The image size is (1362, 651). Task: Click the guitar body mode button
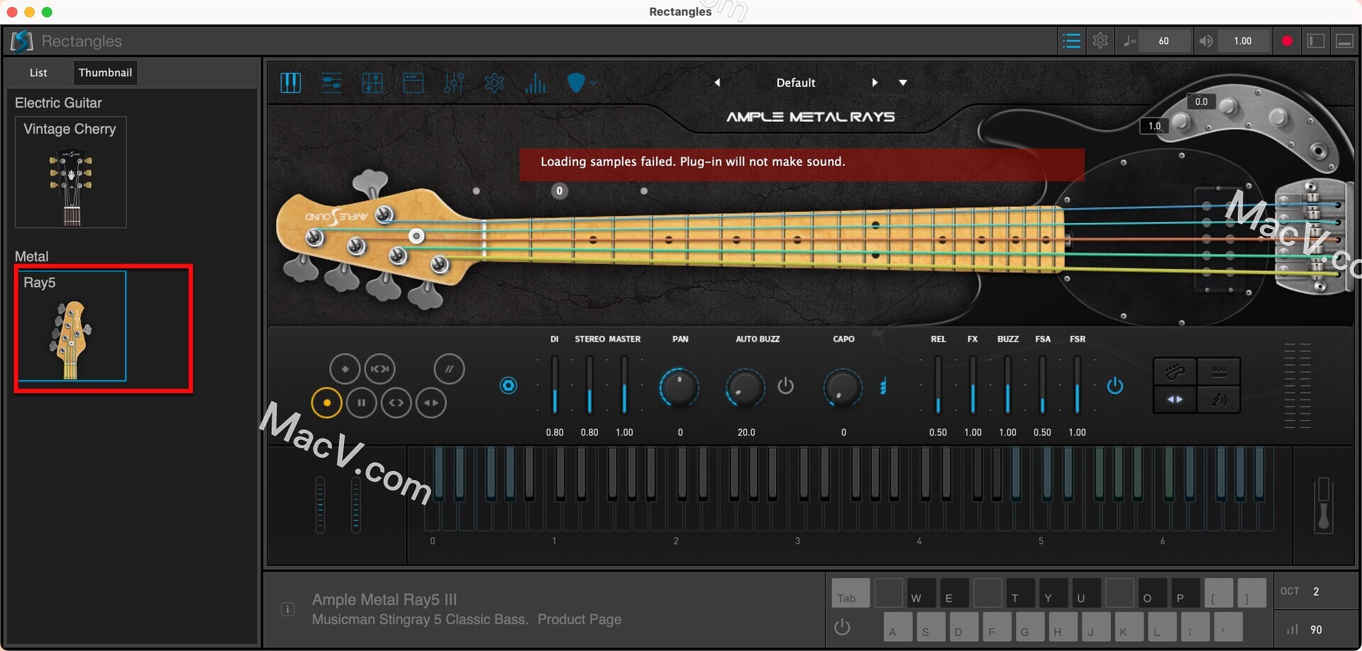tap(1175, 372)
